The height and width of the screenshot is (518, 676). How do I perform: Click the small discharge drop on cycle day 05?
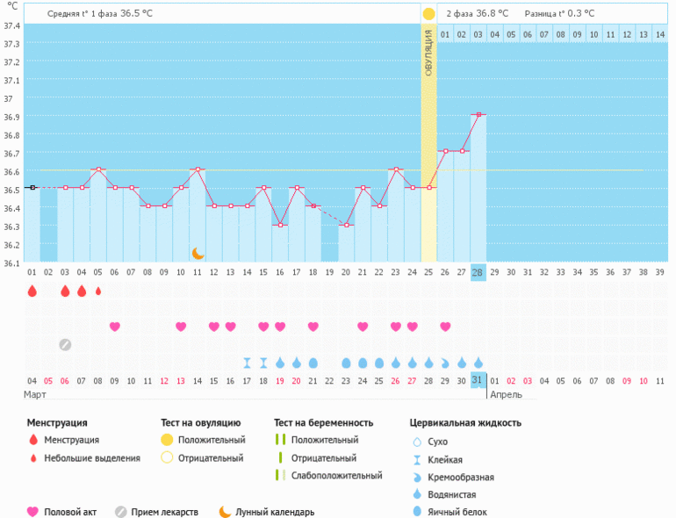[97, 291]
